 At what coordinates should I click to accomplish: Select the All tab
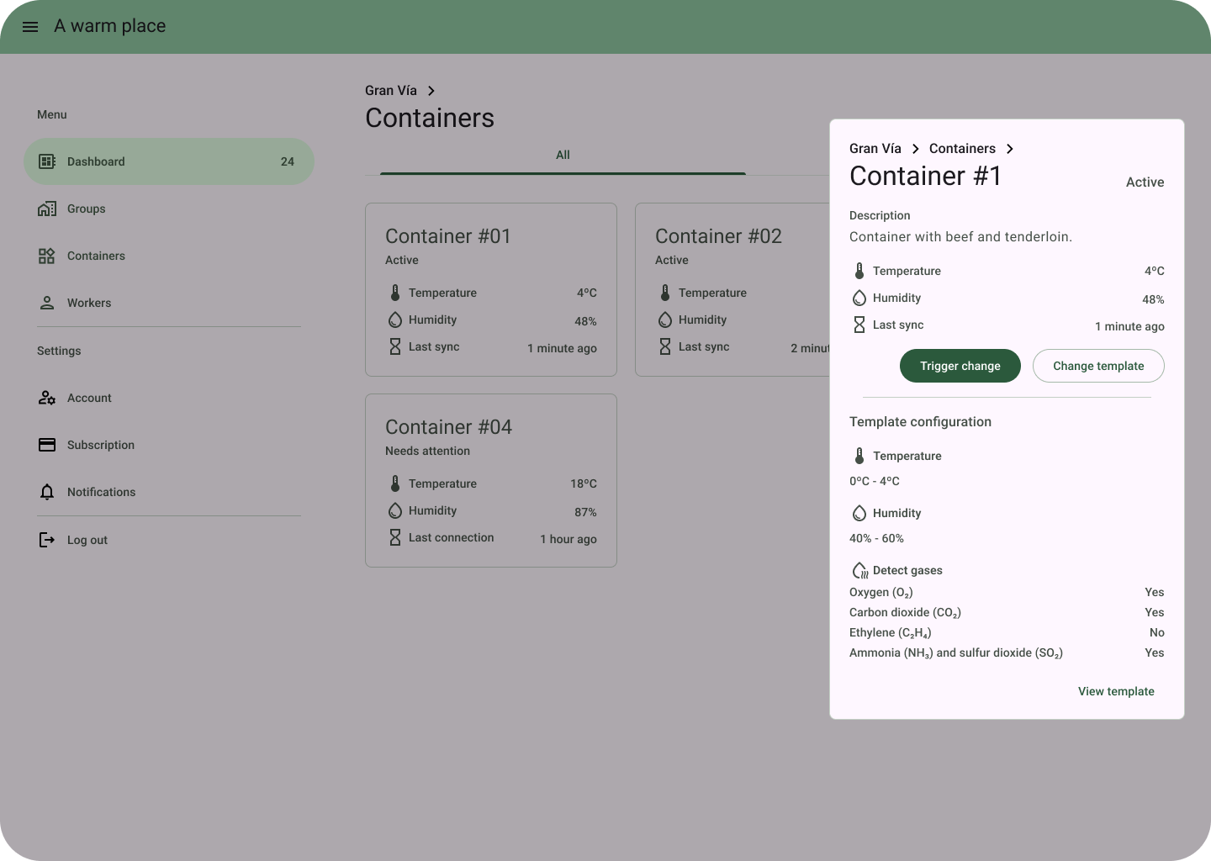[x=563, y=156]
